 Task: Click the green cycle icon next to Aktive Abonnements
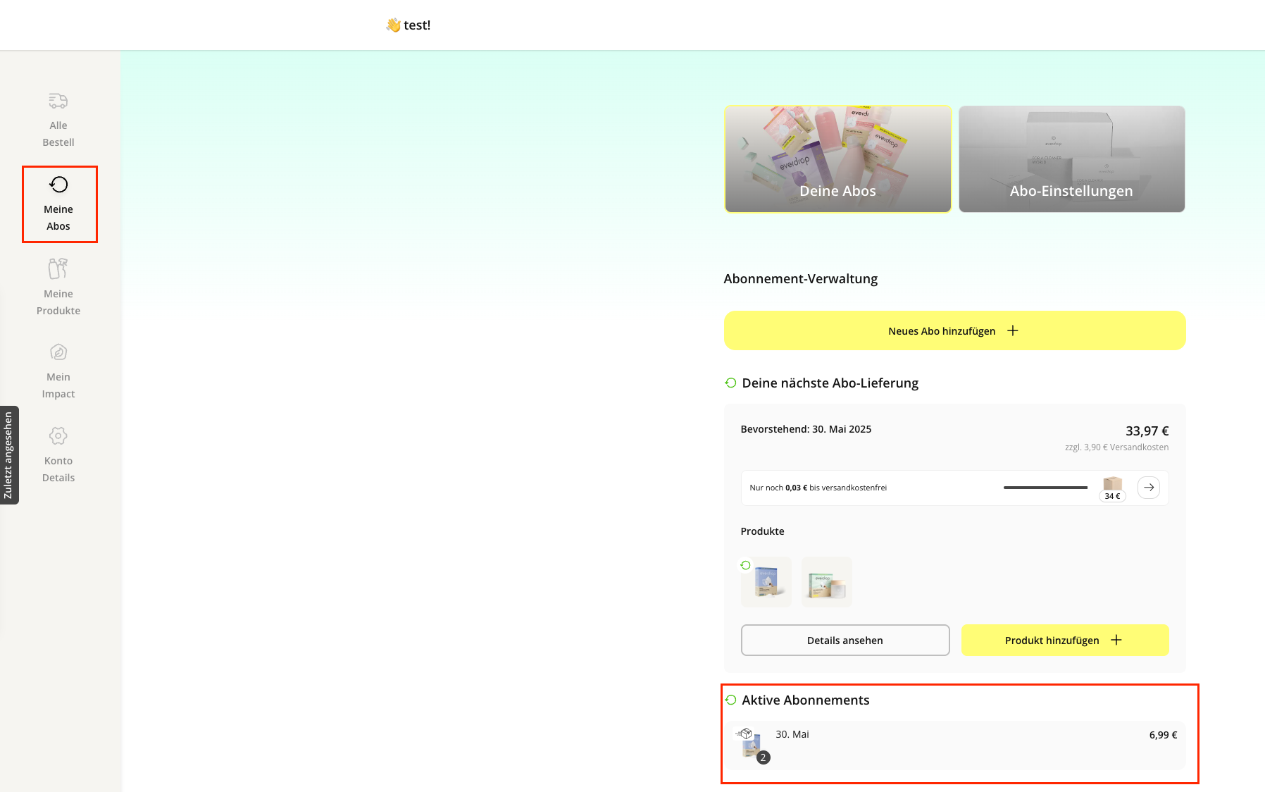pos(731,700)
